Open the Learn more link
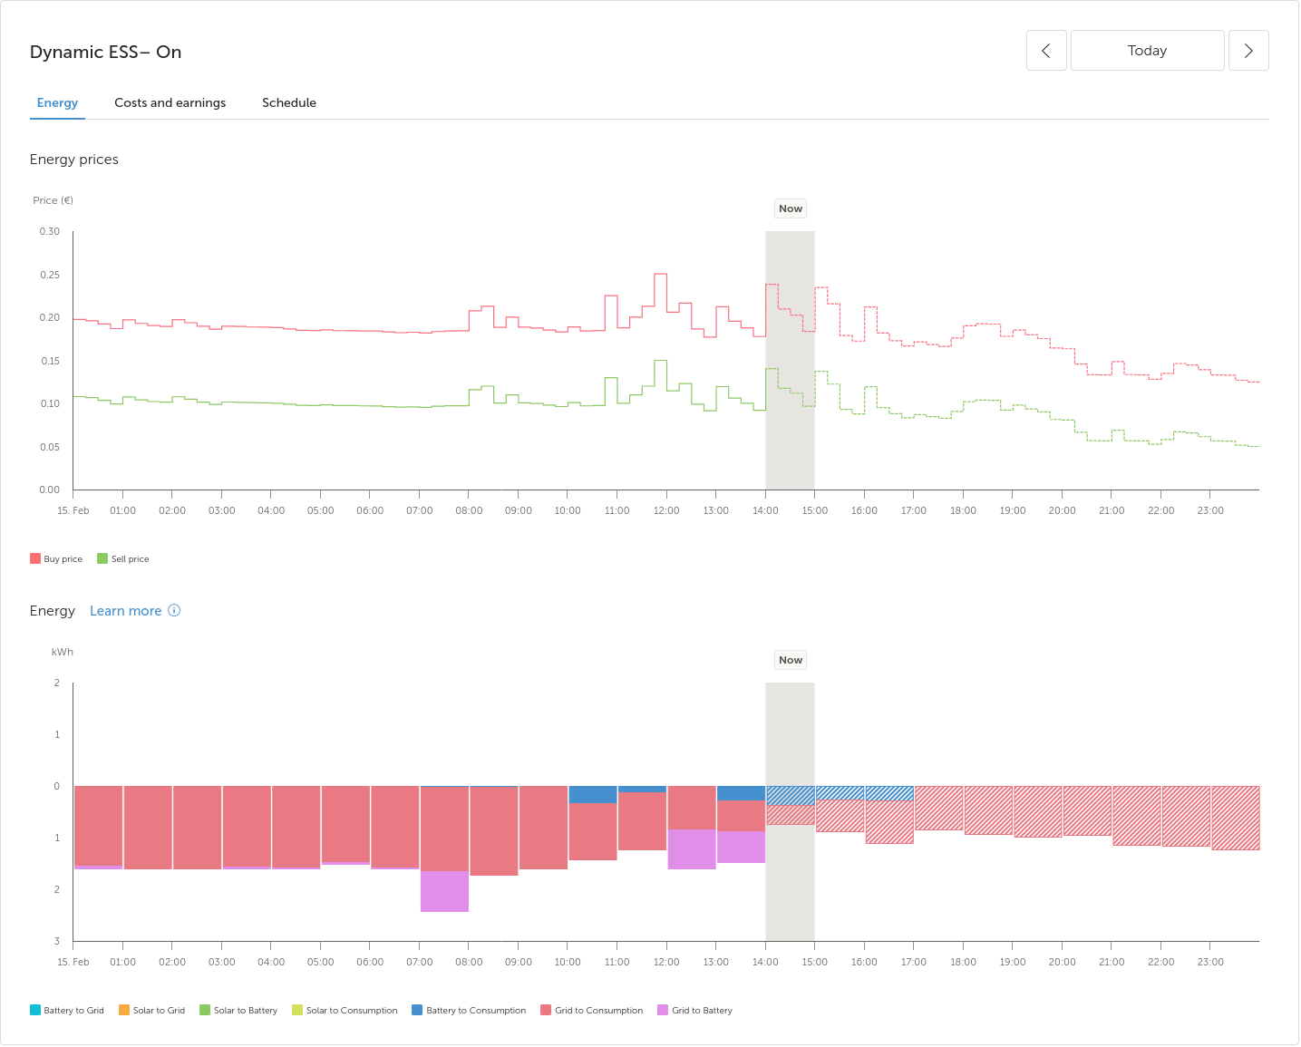The height and width of the screenshot is (1047, 1301). tap(125, 611)
